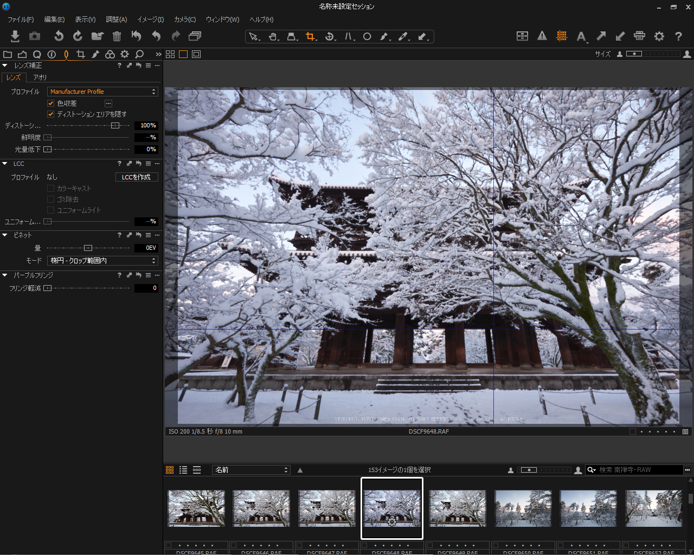Open Preferences gear in top toolbar

[x=659, y=36]
